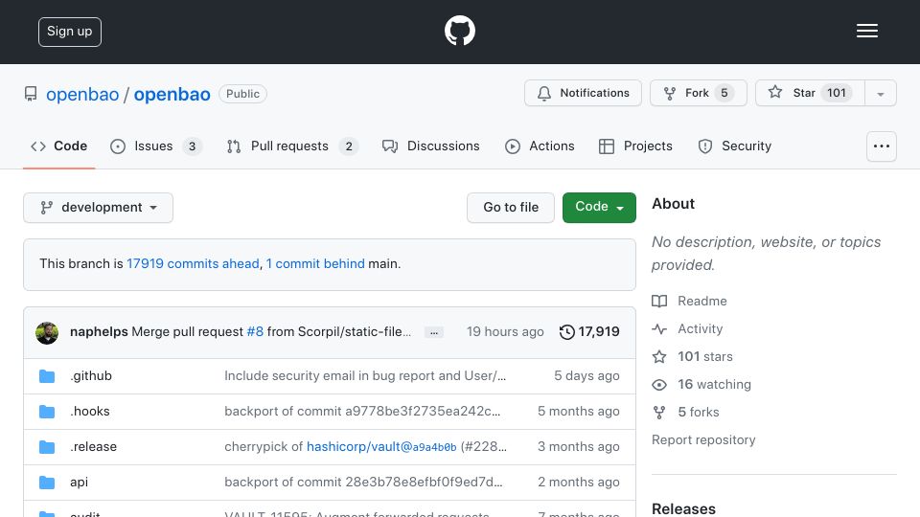Open the 1 commit behind link
This screenshot has height=517, width=920.
315,264
